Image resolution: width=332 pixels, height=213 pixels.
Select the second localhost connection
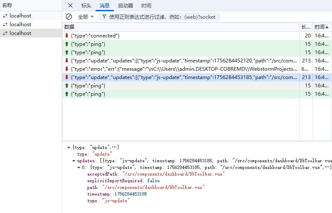[x=20, y=25]
